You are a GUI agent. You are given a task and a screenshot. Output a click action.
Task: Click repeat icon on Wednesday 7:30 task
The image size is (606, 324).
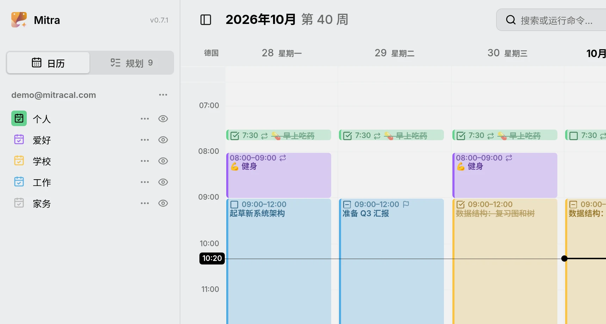click(x=490, y=136)
